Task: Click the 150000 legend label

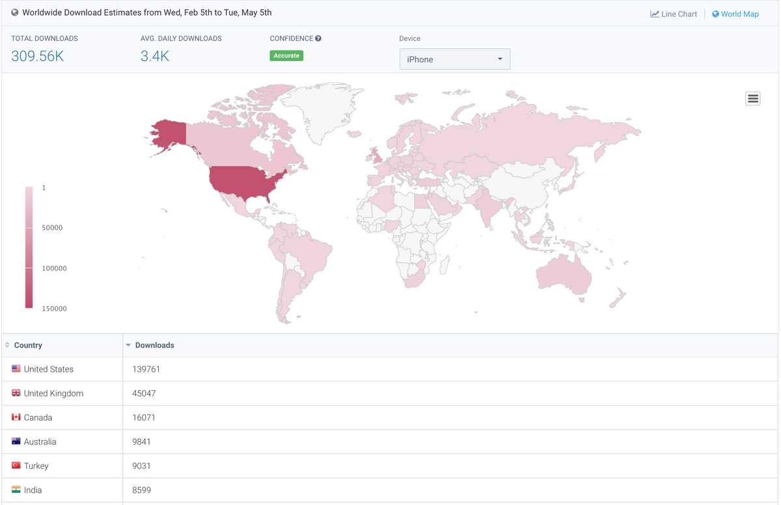Action: point(55,309)
